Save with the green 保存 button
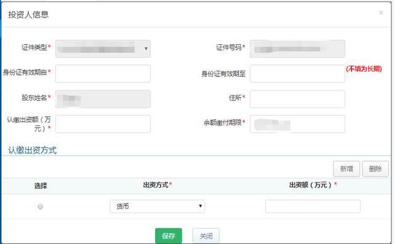 [x=169, y=236]
